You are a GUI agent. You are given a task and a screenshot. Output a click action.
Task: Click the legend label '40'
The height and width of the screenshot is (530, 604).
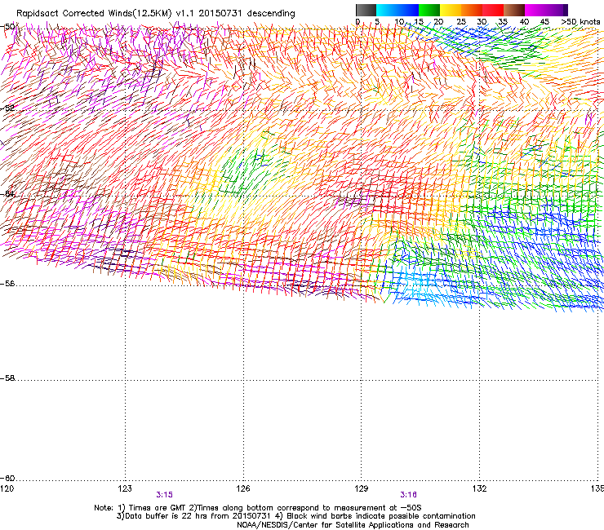(x=524, y=22)
